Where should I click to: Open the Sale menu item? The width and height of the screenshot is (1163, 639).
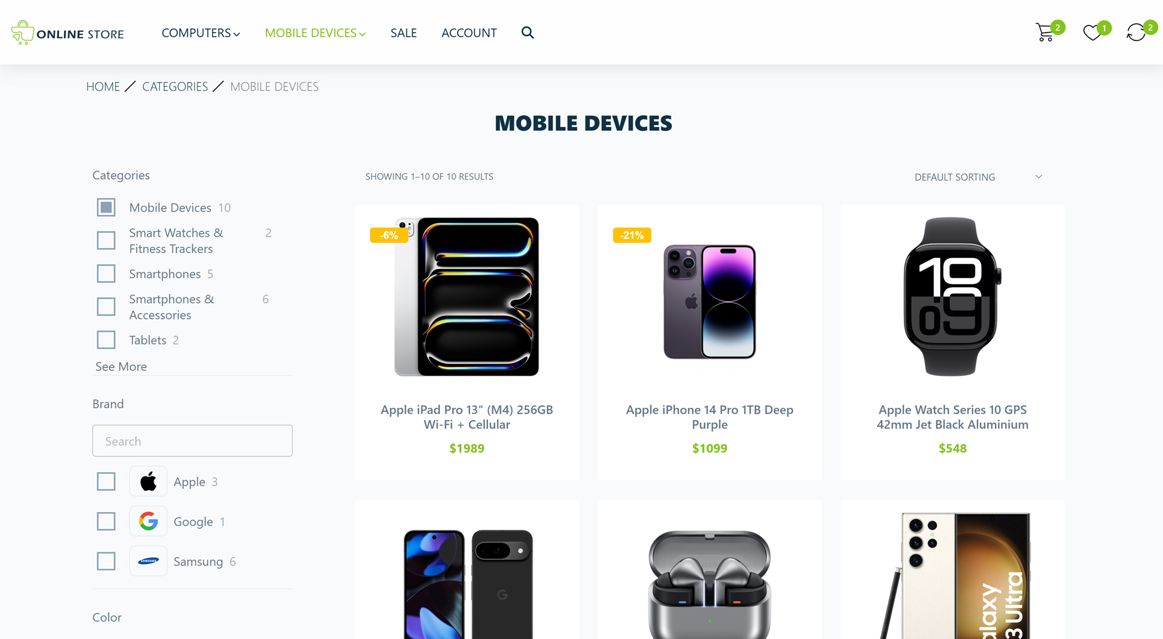(x=404, y=33)
